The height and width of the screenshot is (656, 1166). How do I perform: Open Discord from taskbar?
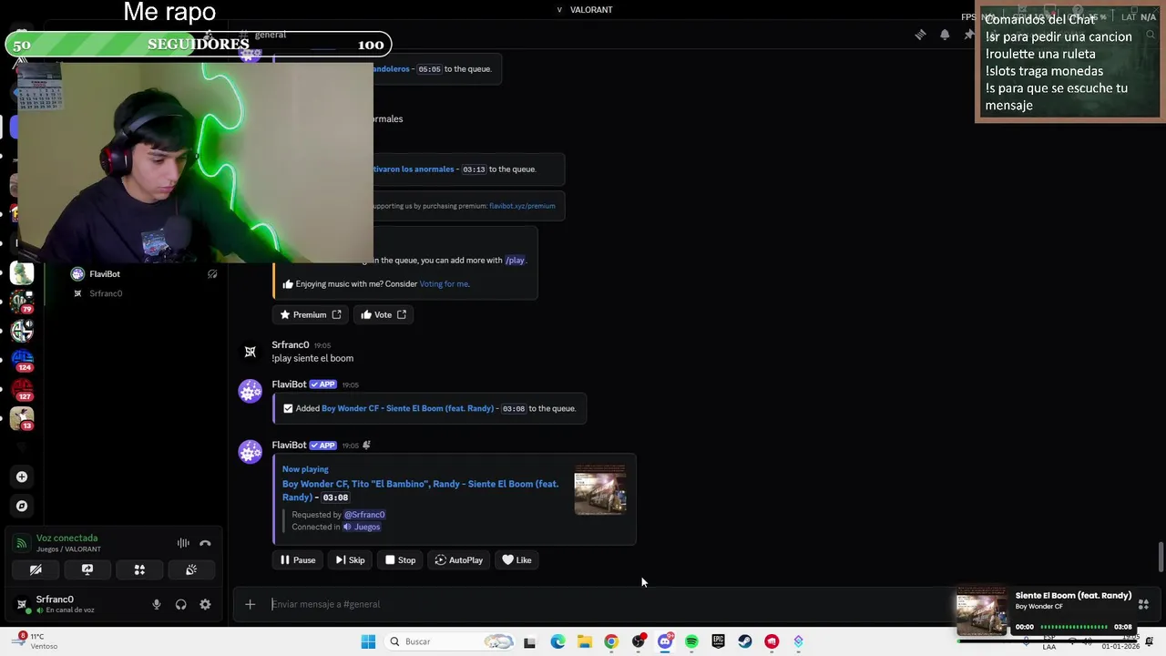665,641
